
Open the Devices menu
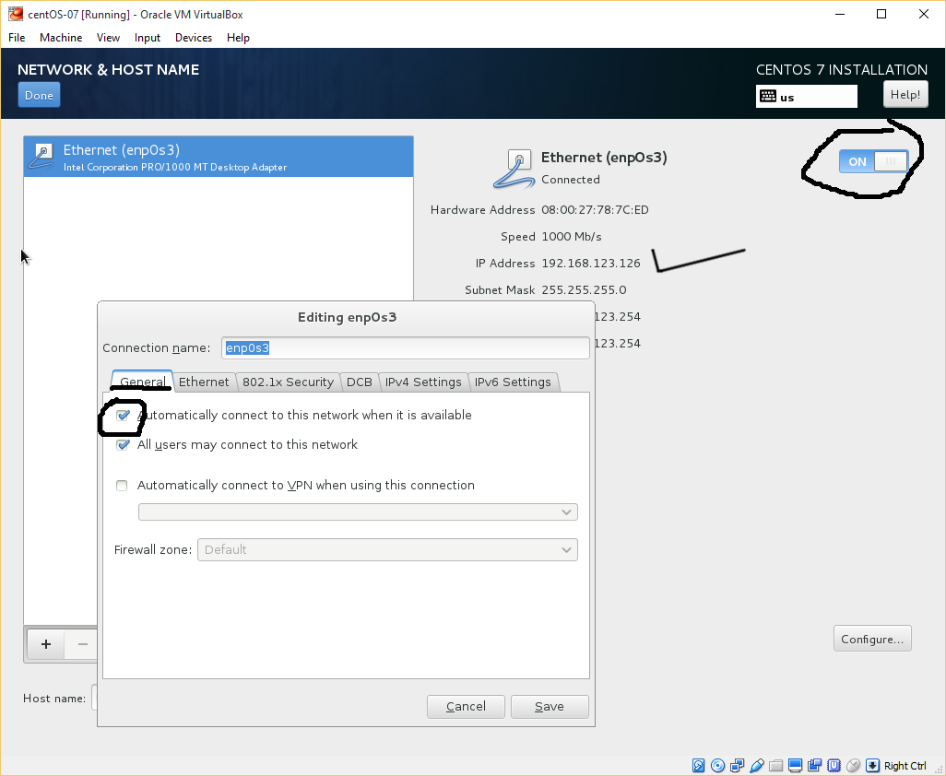click(x=194, y=38)
